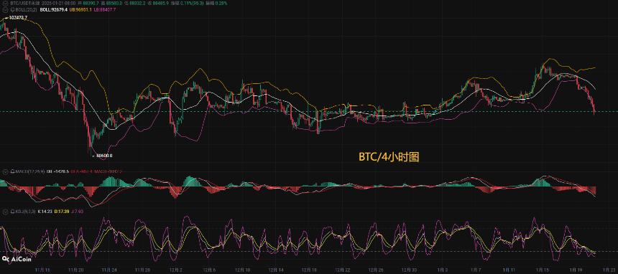Click the KDJ(9,3,3) indicator name

tap(25, 212)
